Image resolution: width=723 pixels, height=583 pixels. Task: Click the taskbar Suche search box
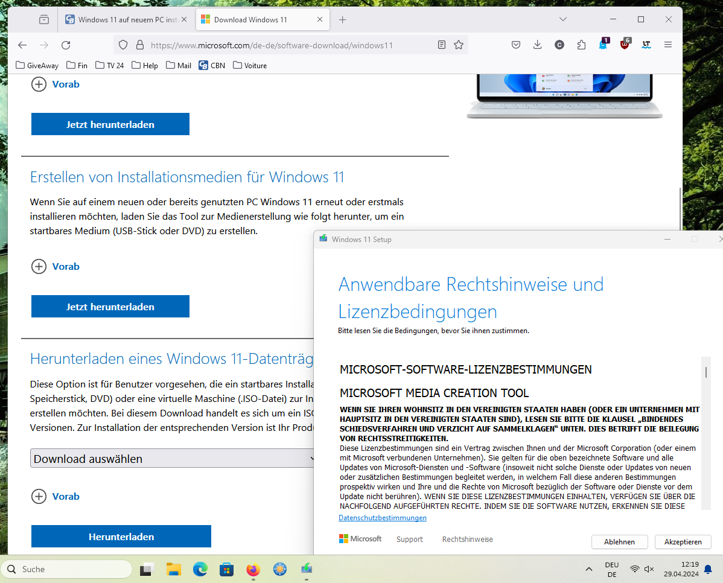(x=67, y=569)
